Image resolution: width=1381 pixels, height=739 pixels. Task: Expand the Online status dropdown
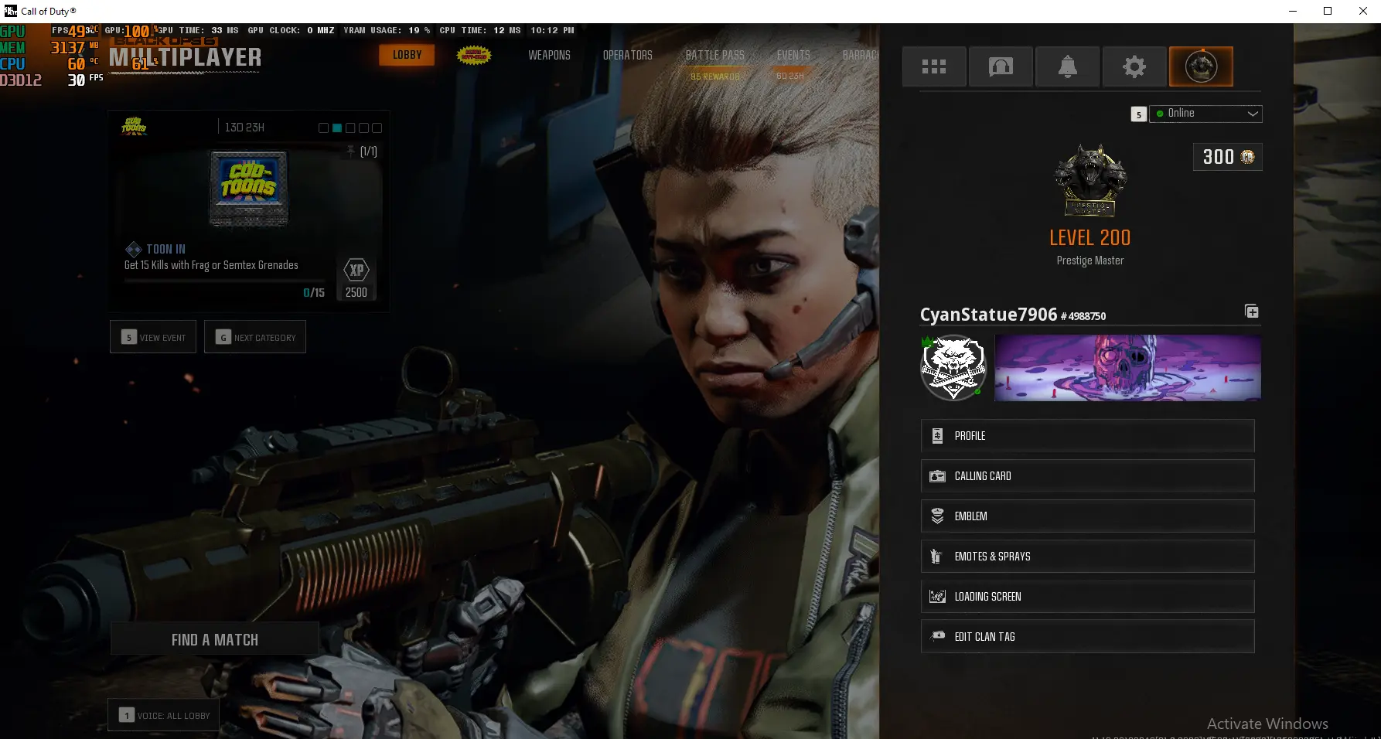[1205, 114]
